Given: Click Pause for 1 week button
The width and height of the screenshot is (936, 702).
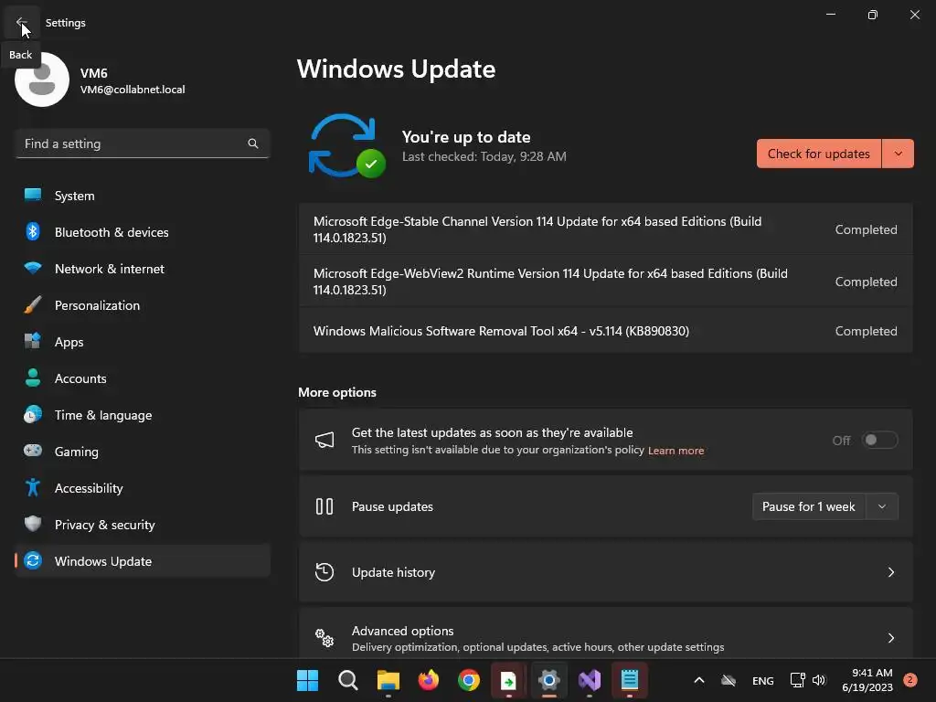Looking at the screenshot, I should pos(809,506).
